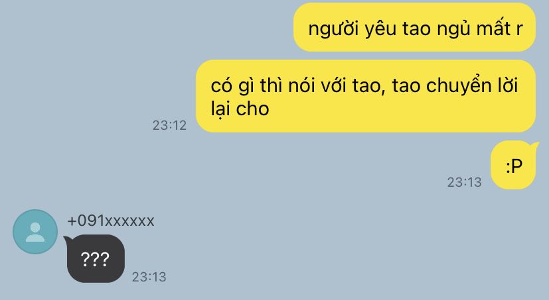Click the letter P in the emoticon bubble
Screen dimensions: 549x300
[516, 166]
